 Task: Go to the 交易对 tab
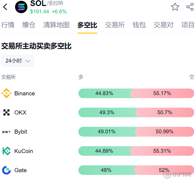coord(163,25)
